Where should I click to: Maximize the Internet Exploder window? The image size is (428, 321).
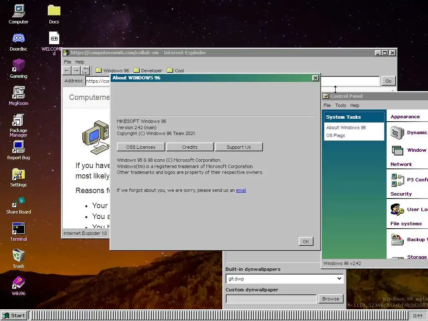pyautogui.click(x=385, y=53)
